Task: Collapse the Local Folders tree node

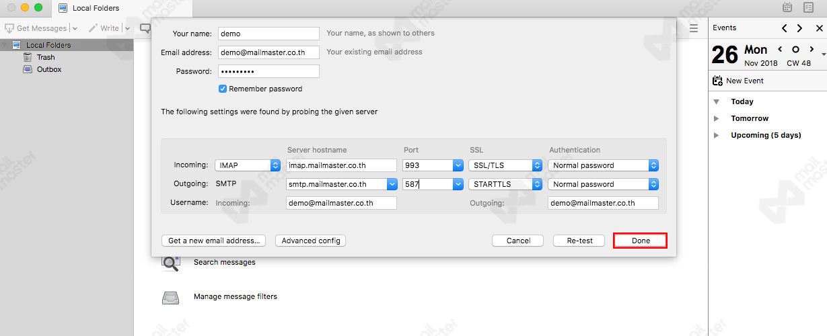Action: 5,45
